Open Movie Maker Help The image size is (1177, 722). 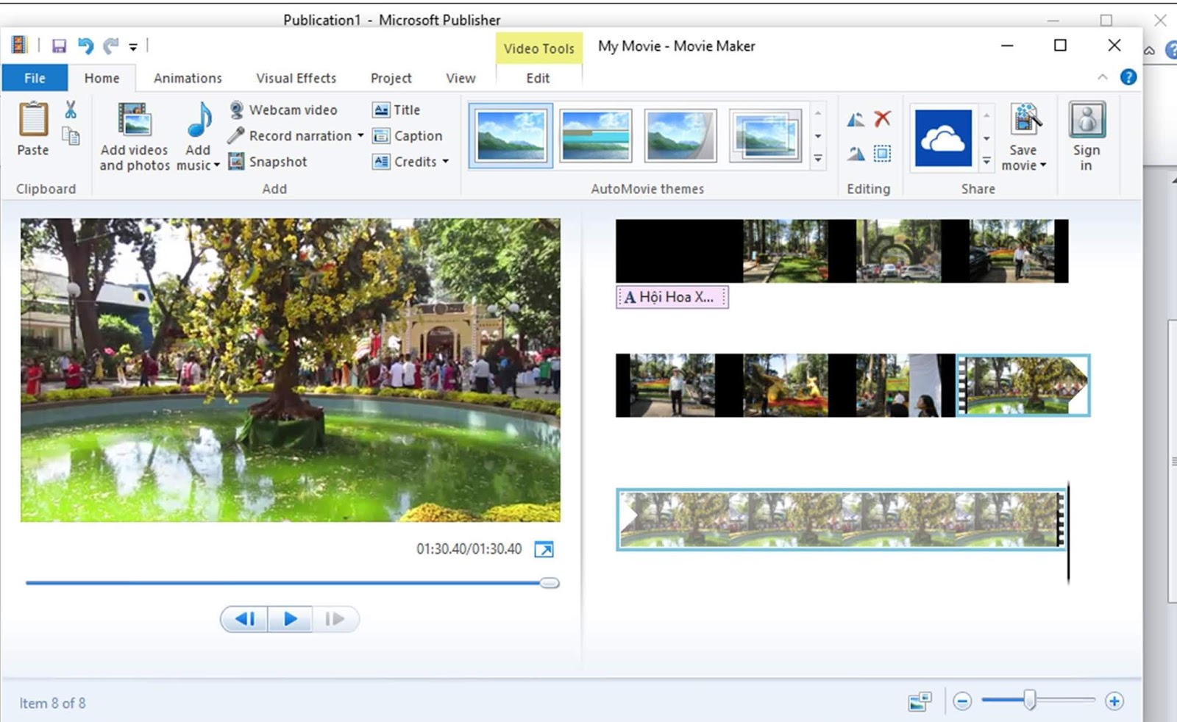pyautogui.click(x=1128, y=77)
